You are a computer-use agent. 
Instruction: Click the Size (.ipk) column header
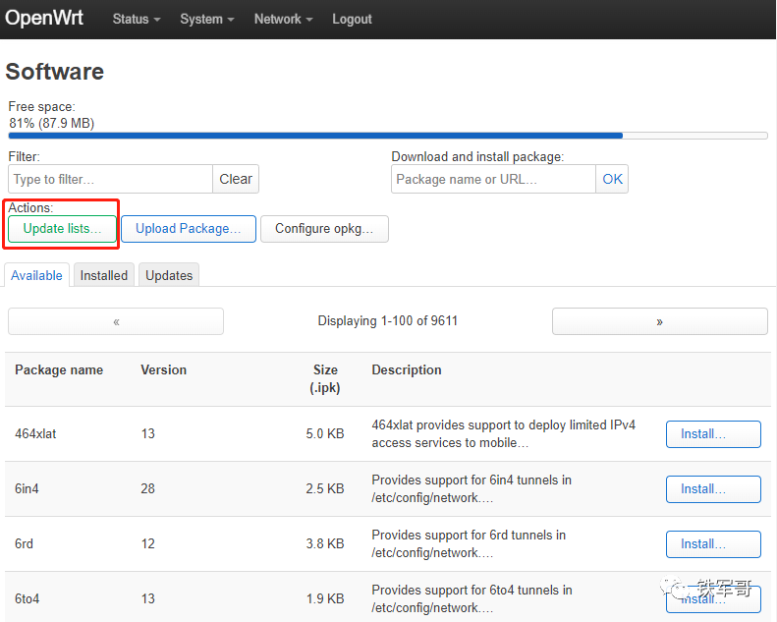[325, 378]
